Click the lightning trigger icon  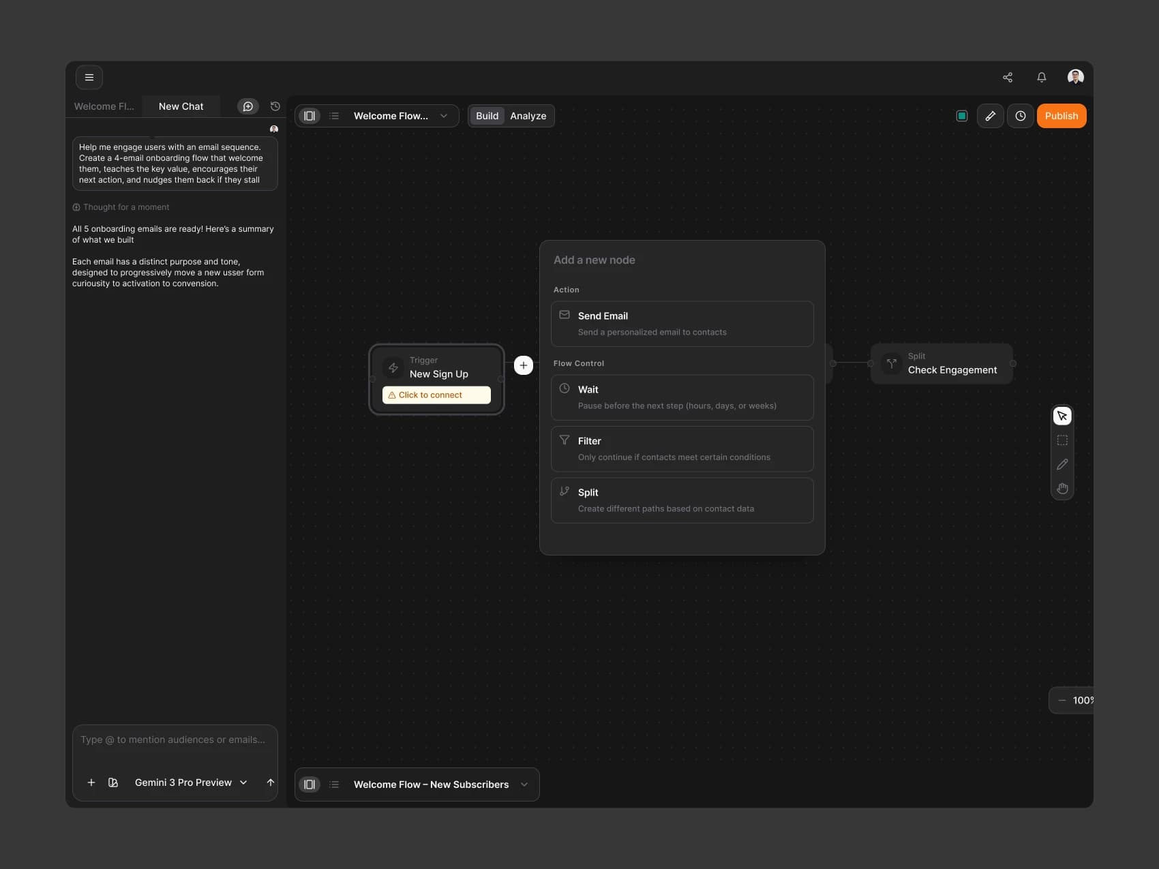coord(393,368)
